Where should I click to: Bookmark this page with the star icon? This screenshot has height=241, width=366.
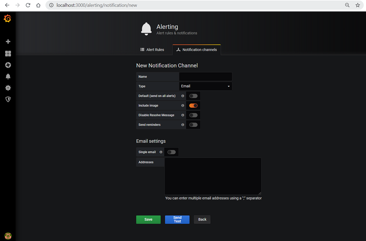pos(358,5)
